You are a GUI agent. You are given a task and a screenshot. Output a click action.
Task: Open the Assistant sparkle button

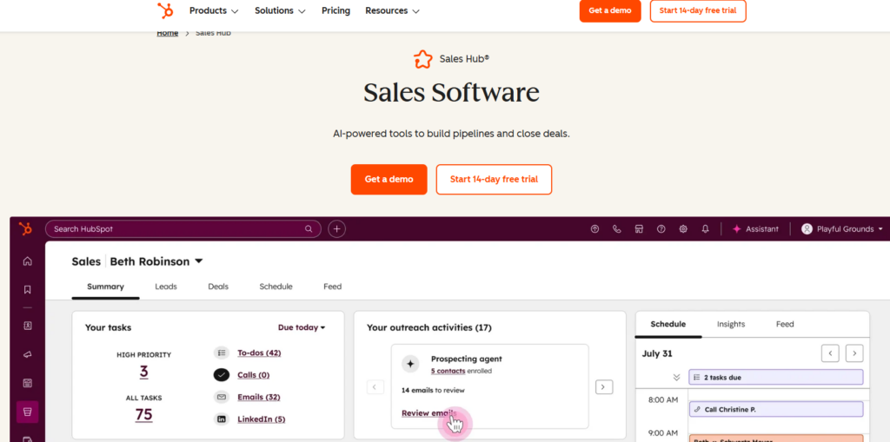[755, 229]
